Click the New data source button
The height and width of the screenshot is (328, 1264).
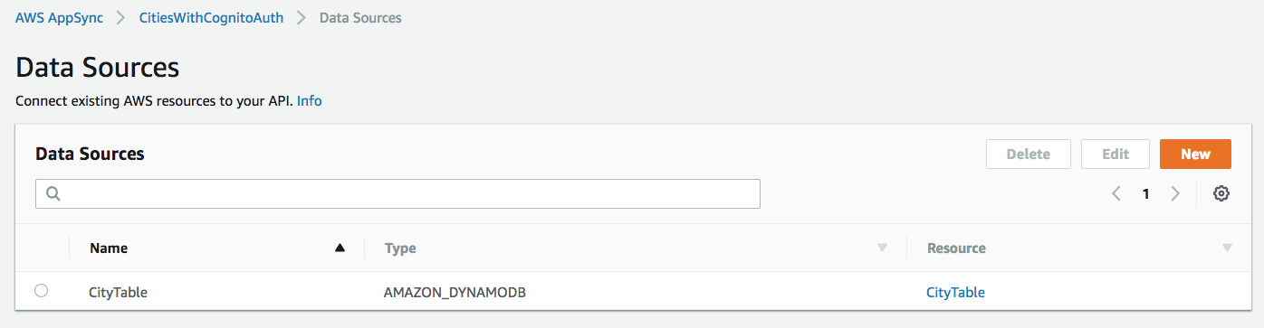(1195, 154)
